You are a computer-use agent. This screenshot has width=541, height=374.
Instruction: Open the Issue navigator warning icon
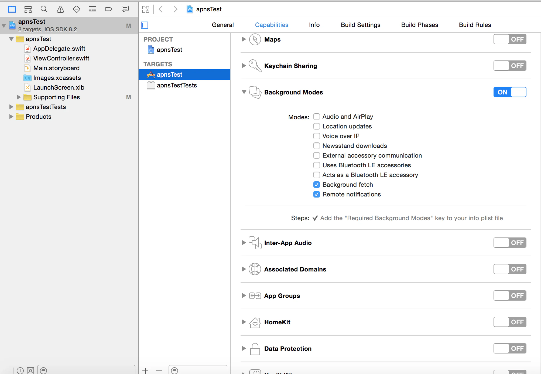click(60, 9)
